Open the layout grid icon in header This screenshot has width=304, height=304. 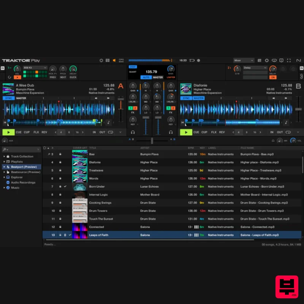coord(108,60)
